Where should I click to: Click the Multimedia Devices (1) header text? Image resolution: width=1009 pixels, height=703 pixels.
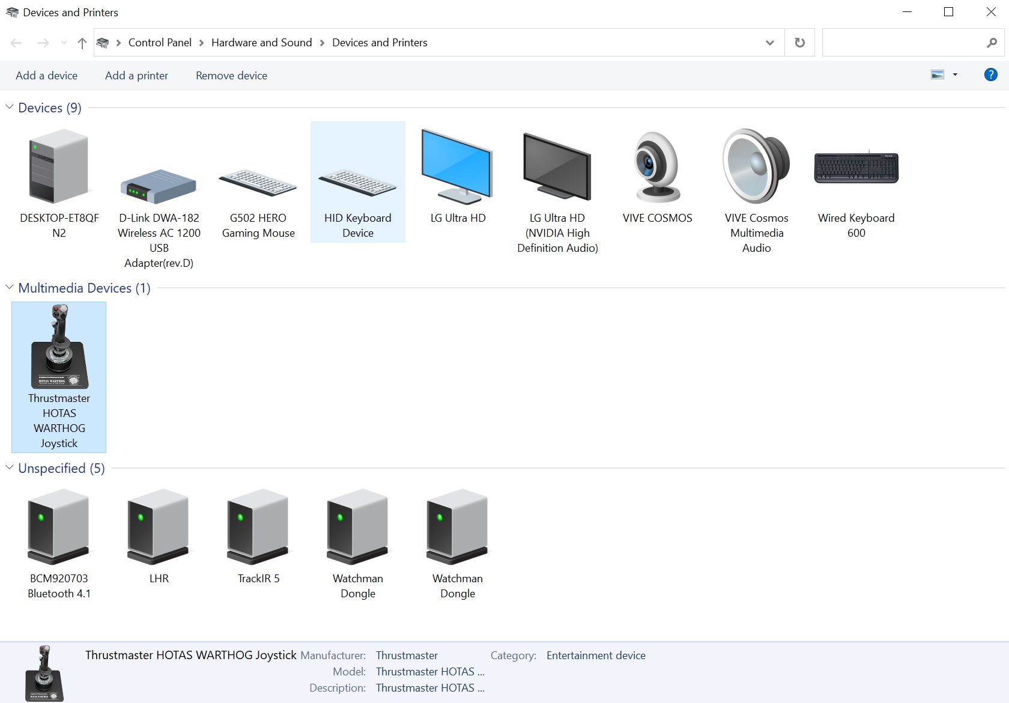click(x=85, y=288)
